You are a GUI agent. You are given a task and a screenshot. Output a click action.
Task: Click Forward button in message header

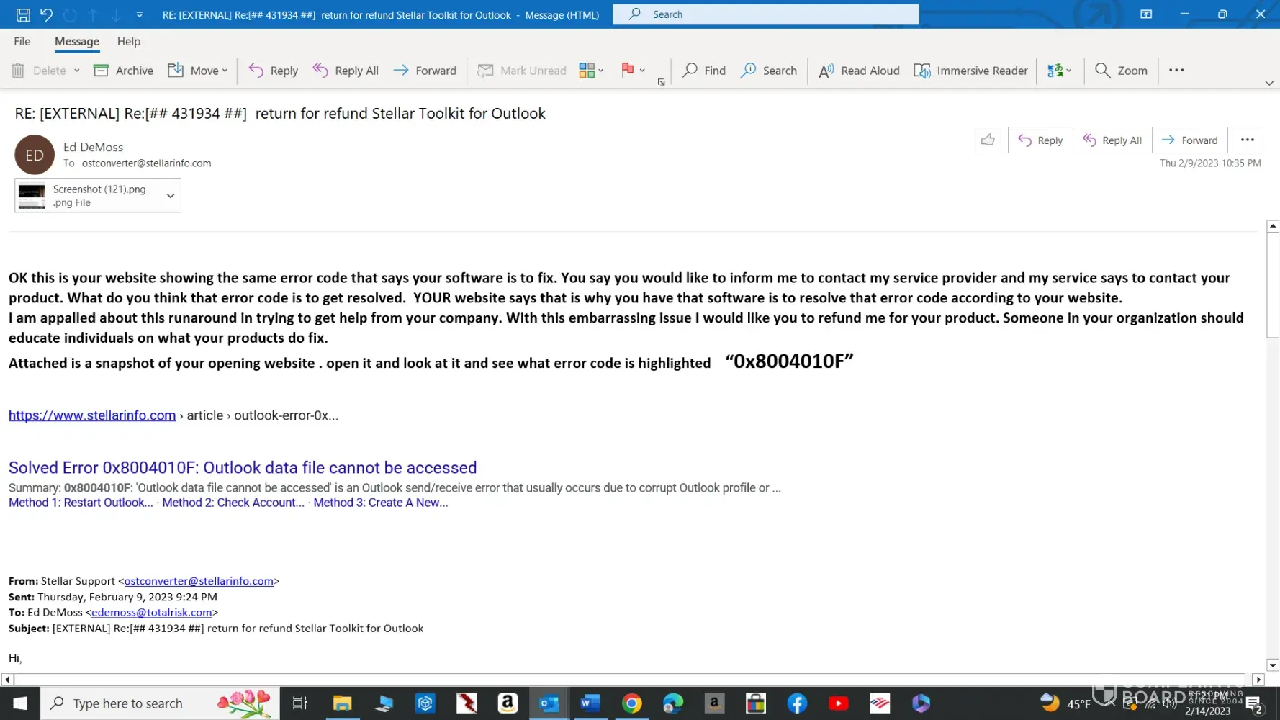tap(1190, 140)
